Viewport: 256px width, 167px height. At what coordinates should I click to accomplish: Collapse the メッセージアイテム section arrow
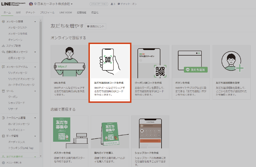click(x=35, y=67)
